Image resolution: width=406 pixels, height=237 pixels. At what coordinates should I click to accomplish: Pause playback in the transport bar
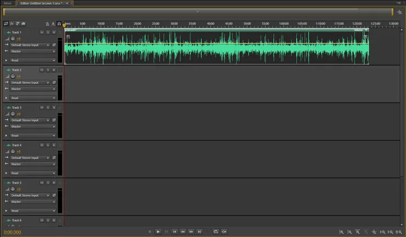[x=166, y=232]
